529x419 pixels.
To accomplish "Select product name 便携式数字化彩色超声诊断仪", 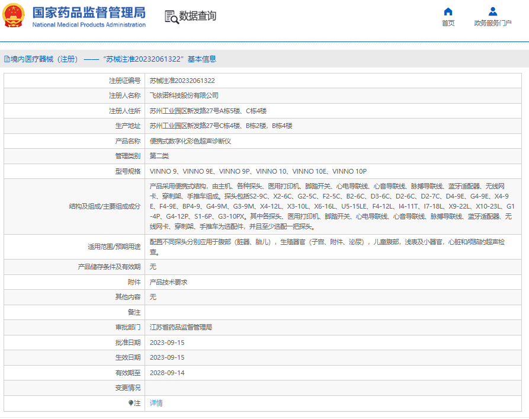I will [190, 141].
